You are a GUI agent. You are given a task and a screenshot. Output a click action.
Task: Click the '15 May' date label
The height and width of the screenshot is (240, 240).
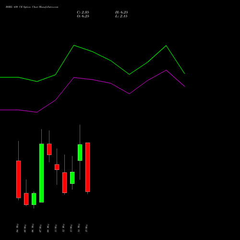[86, 228]
